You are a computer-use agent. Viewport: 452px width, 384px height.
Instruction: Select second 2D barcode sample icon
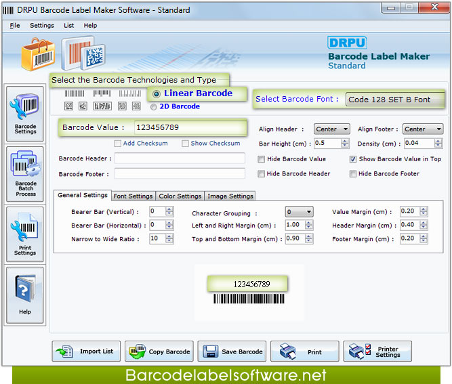click(x=83, y=106)
